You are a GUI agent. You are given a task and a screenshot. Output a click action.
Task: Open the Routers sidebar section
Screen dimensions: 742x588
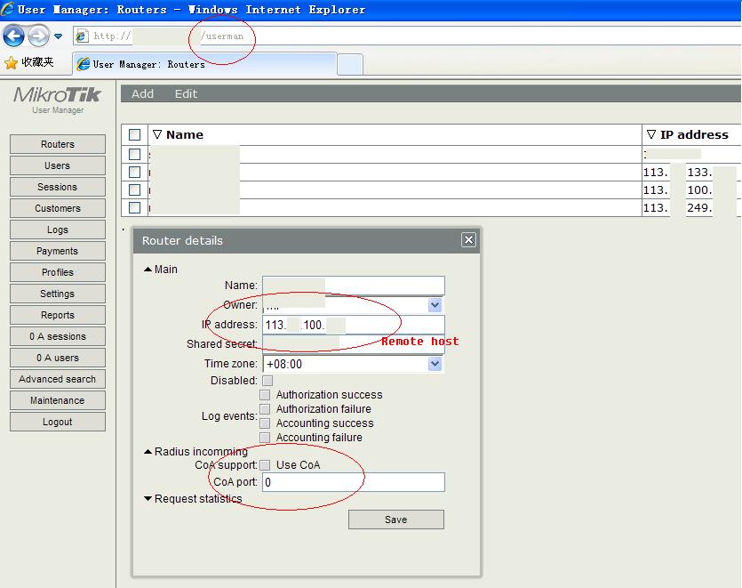click(58, 144)
